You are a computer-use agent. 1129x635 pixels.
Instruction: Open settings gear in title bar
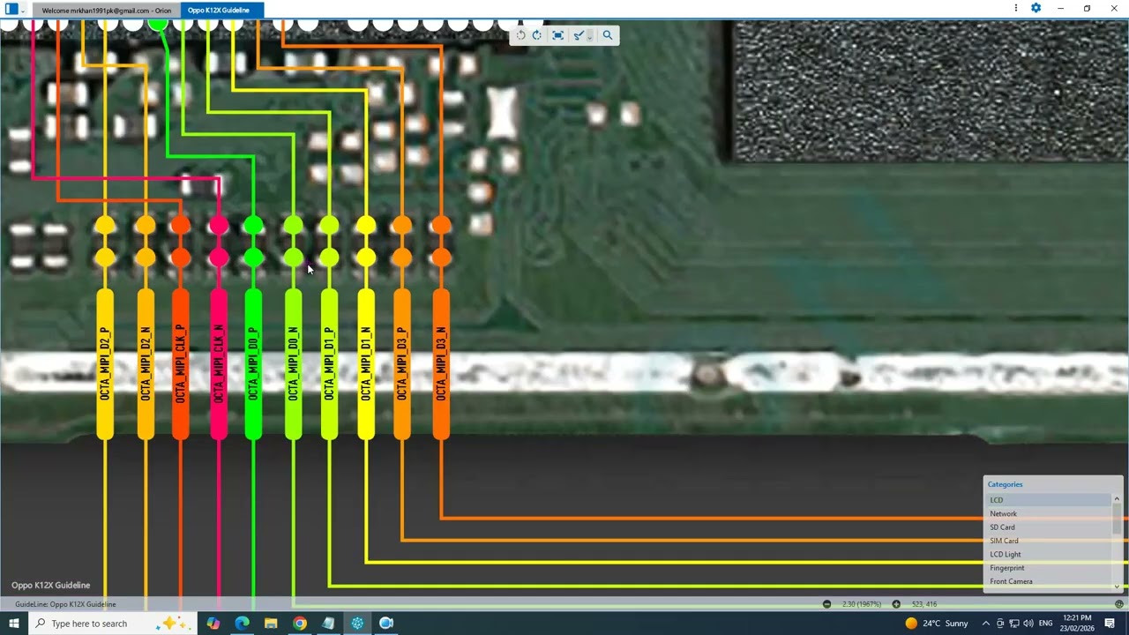point(1036,8)
